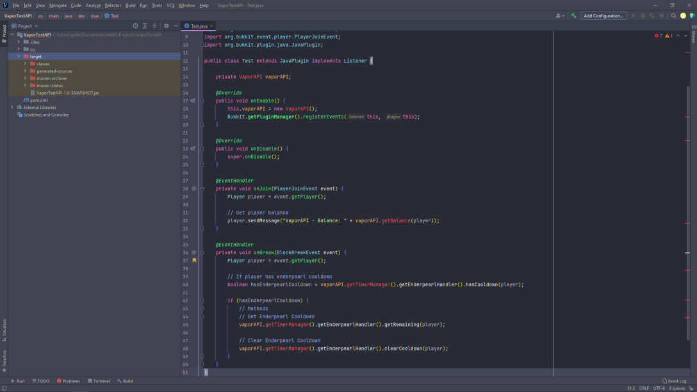The height and width of the screenshot is (392, 697).
Task: Close the Test.java editor tab
Action: pyautogui.click(x=211, y=26)
